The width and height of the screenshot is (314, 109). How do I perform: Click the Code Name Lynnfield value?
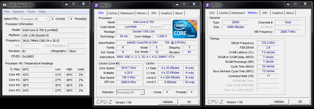tap(131, 27)
